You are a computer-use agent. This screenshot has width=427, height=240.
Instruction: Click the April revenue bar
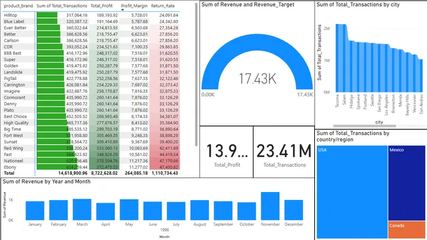click(x=105, y=211)
